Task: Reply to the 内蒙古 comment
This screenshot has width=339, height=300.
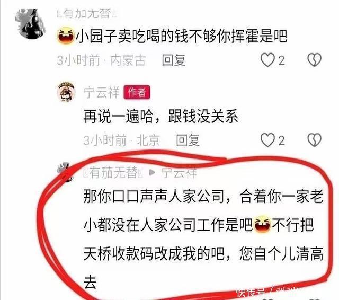Action: tap(174, 60)
